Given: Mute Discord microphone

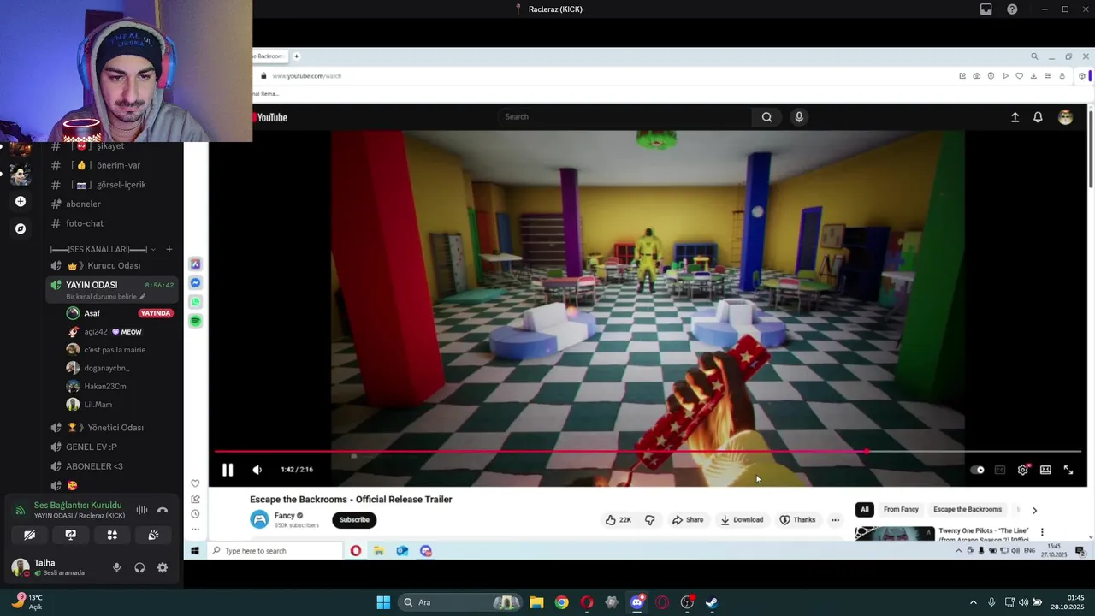Looking at the screenshot, I should [x=117, y=567].
